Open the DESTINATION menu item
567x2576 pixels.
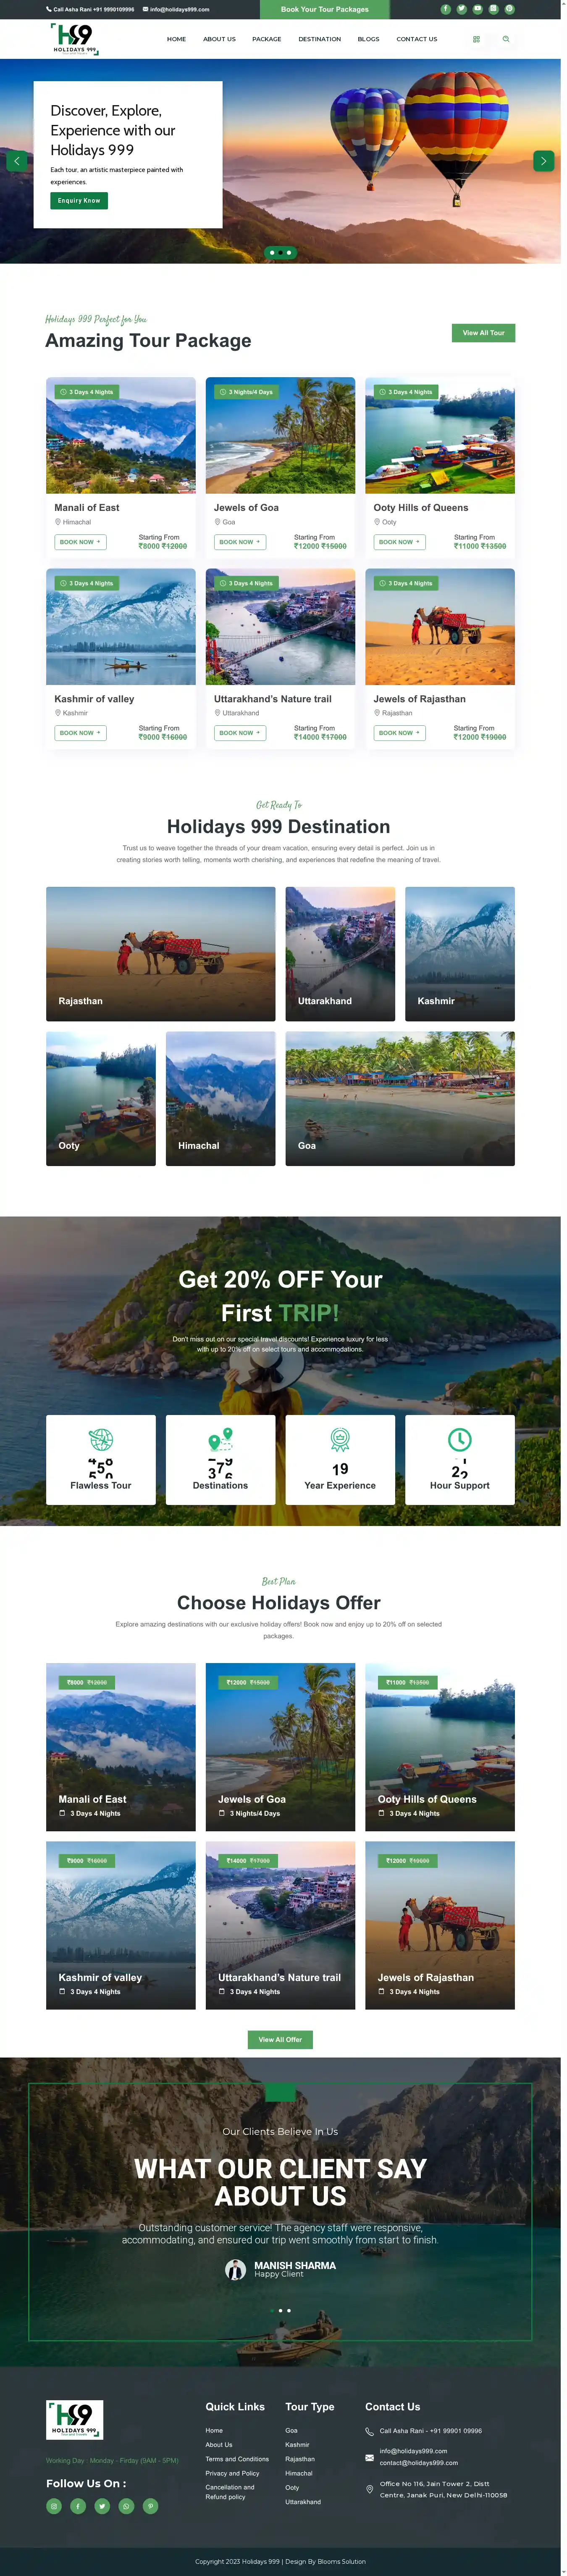point(320,39)
